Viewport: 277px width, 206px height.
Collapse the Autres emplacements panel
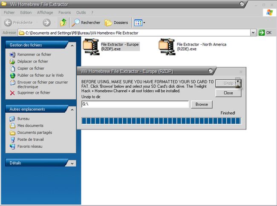click(x=72, y=110)
